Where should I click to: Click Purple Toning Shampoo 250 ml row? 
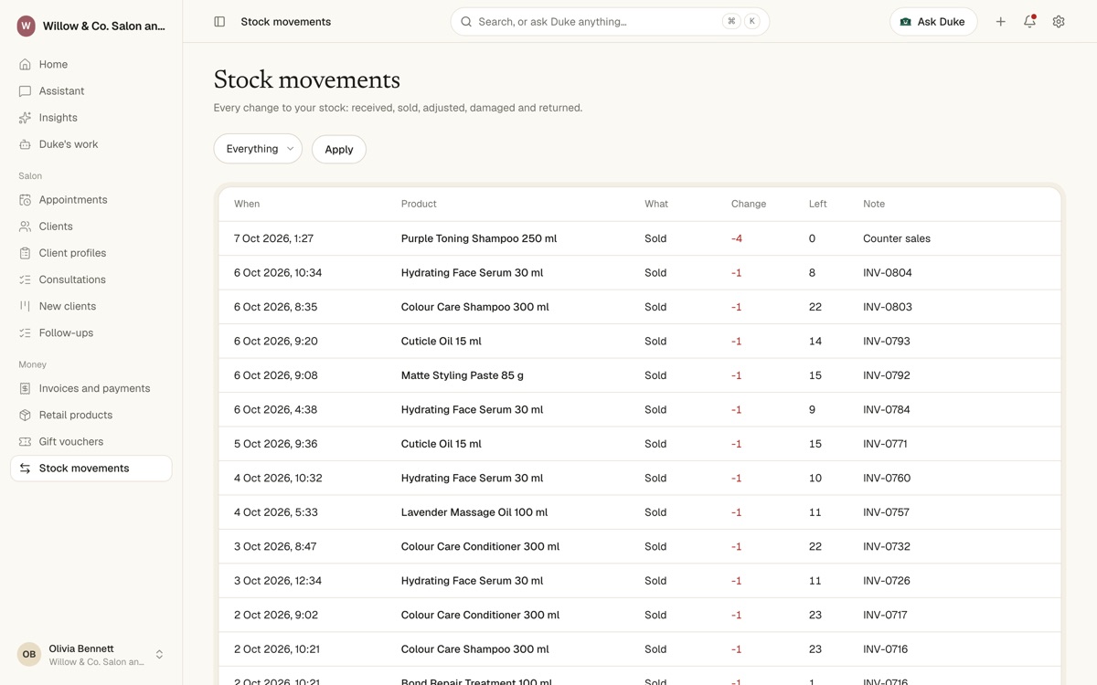click(640, 238)
